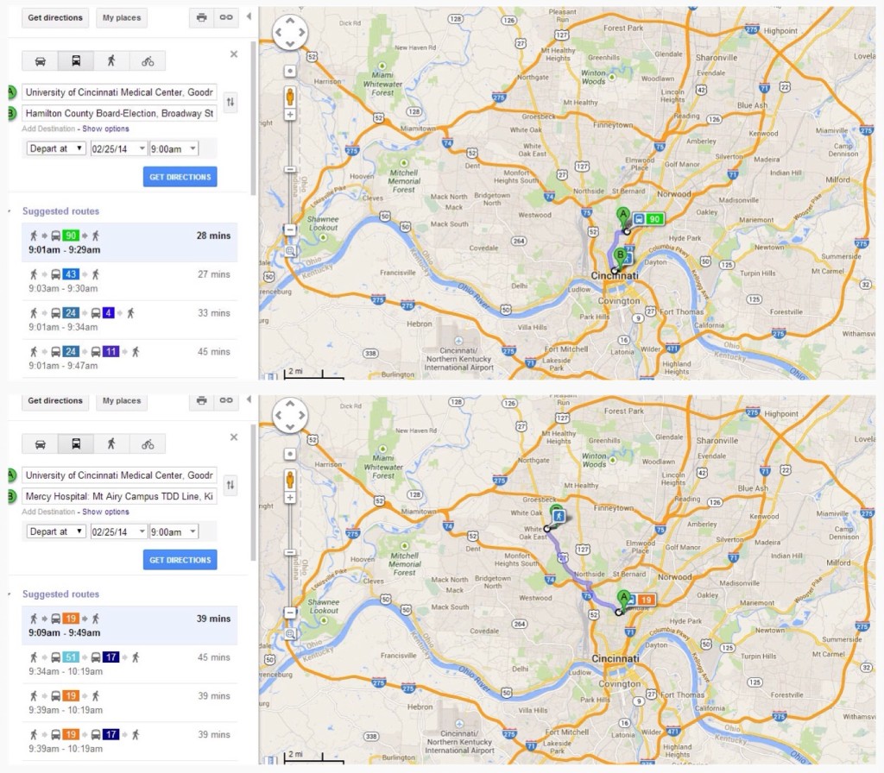Click the zoom slider on top map
The height and width of the screenshot is (773, 884).
290,170
